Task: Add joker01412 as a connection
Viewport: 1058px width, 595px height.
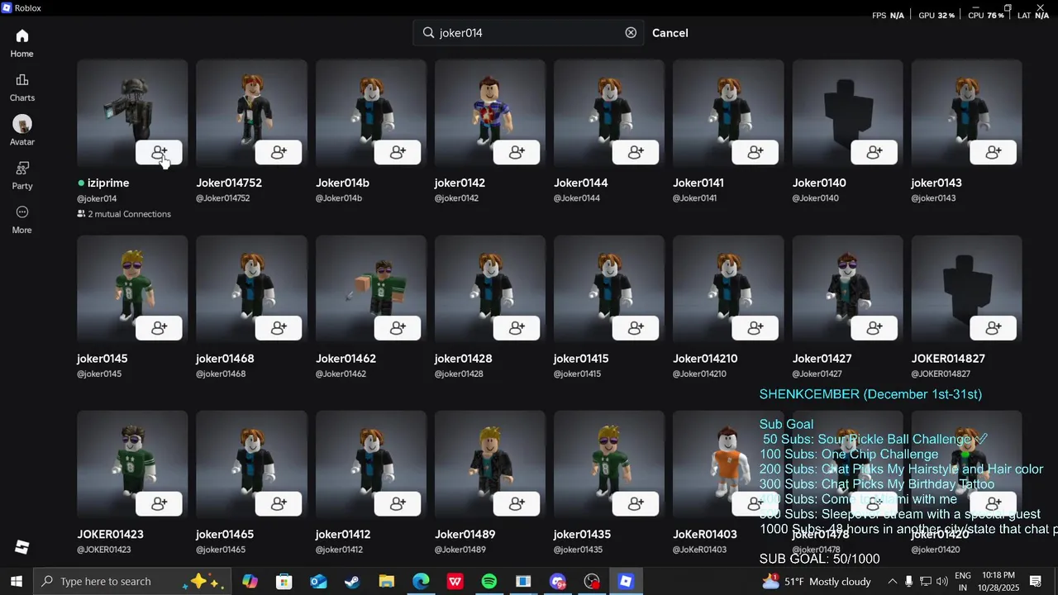Action: (398, 504)
